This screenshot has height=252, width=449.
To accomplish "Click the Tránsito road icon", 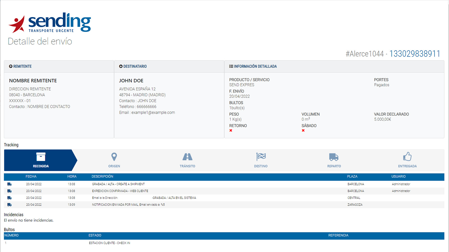I will [187, 157].
